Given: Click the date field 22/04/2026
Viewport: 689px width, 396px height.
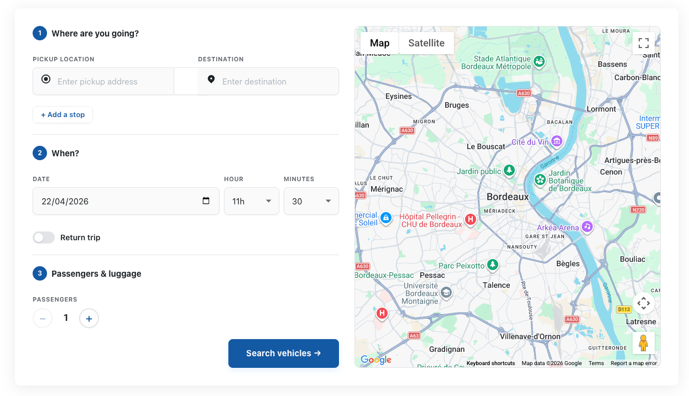Looking at the screenshot, I should point(126,201).
